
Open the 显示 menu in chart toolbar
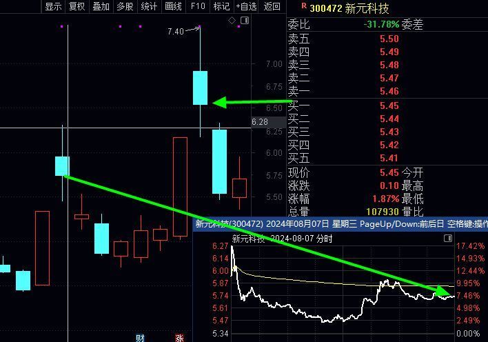click(x=53, y=6)
